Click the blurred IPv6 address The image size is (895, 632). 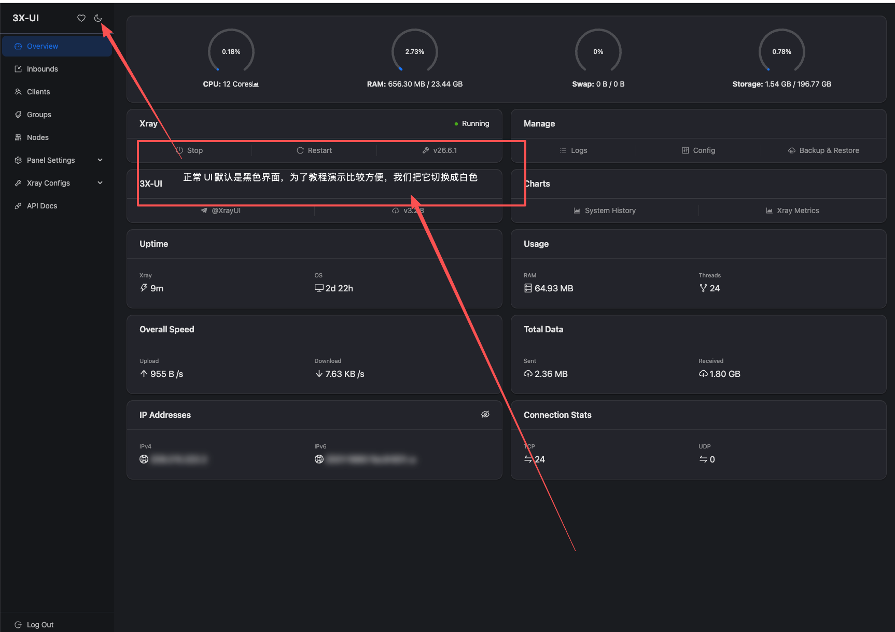[x=371, y=459]
